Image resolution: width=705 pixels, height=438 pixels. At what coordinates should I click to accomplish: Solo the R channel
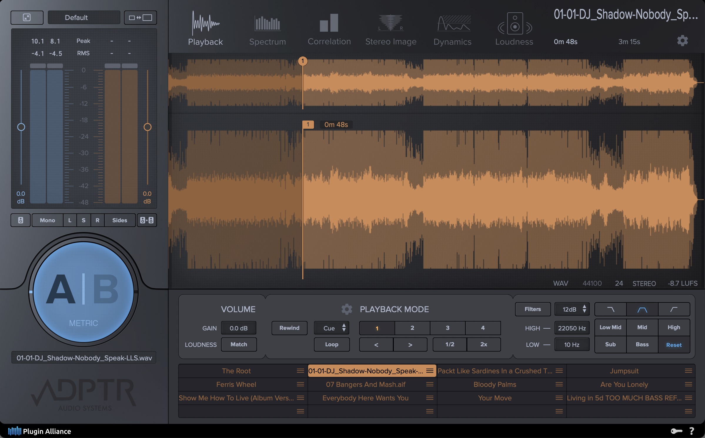pyautogui.click(x=97, y=220)
